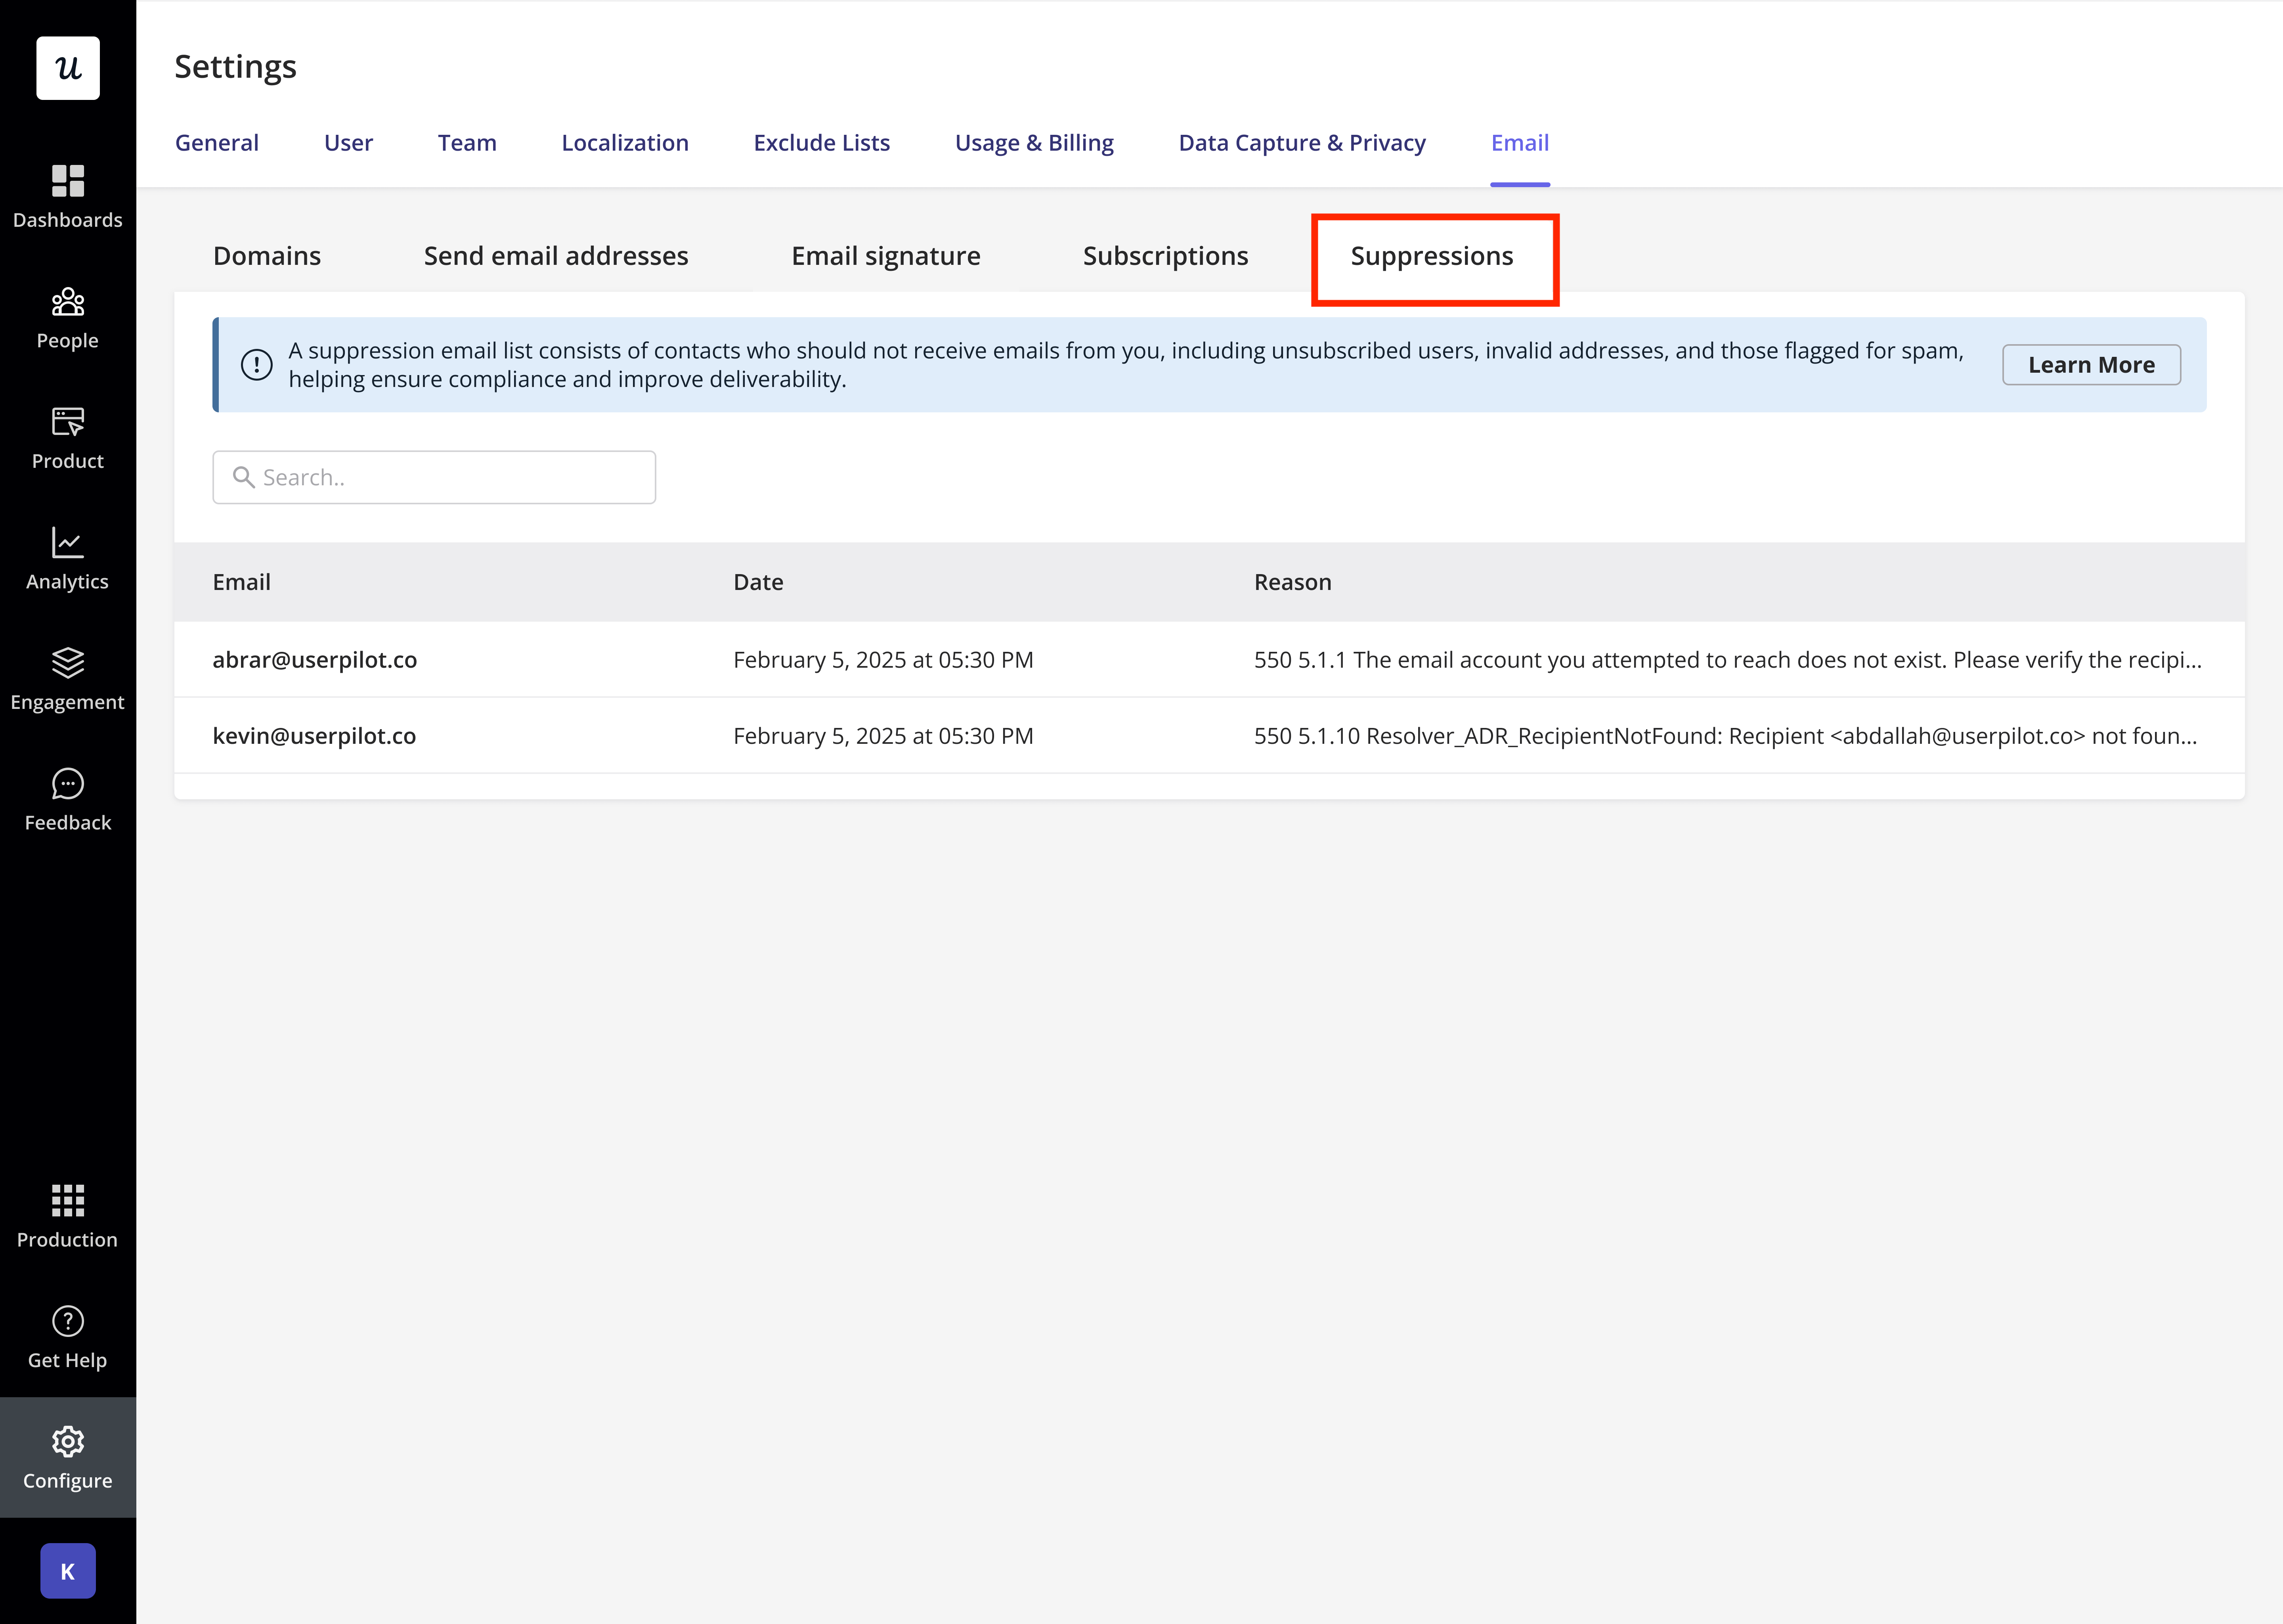Image resolution: width=2283 pixels, height=1624 pixels.
Task: Switch to the General settings tab
Action: coord(217,143)
